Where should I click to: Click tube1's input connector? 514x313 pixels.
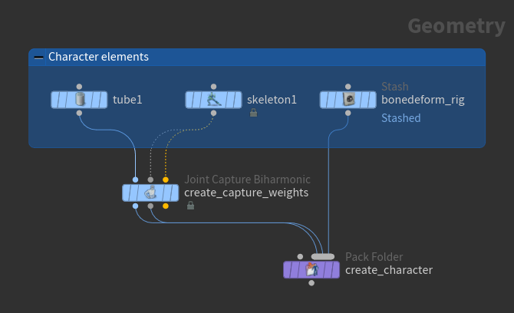(x=79, y=87)
